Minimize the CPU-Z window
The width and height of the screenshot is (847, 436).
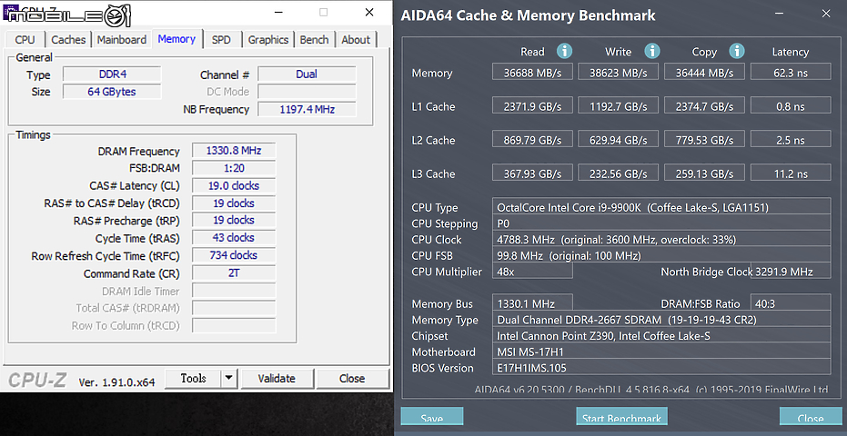coord(278,13)
